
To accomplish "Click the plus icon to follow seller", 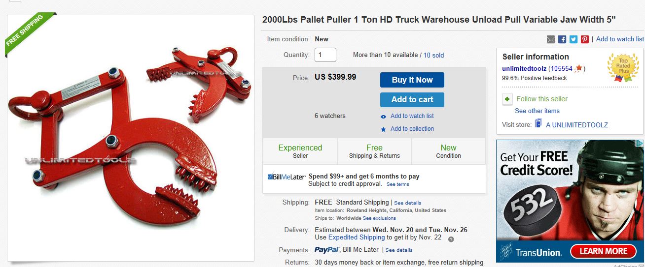I will click(507, 99).
